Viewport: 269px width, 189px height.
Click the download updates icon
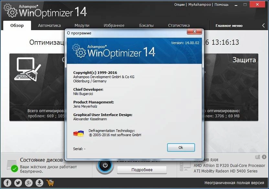[39, 183]
